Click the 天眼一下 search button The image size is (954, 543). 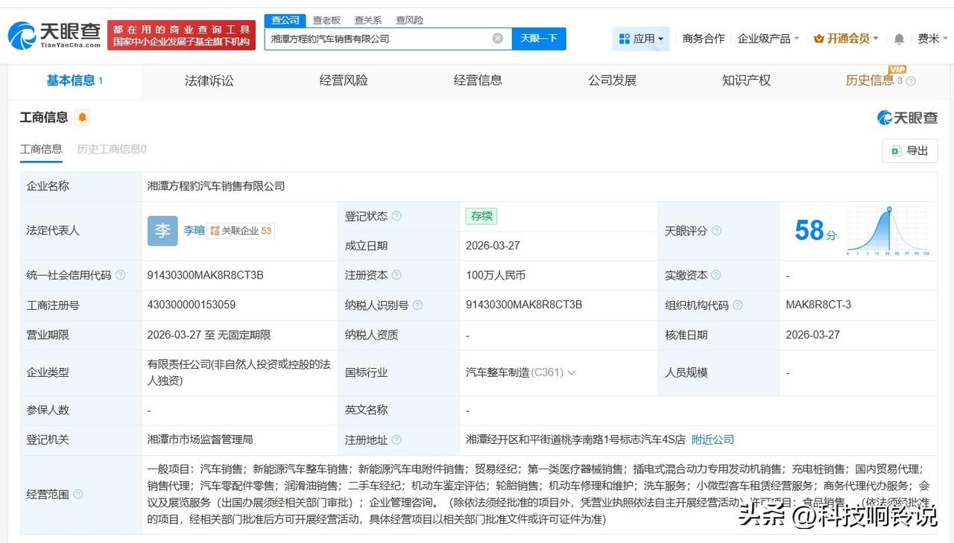pyautogui.click(x=539, y=38)
